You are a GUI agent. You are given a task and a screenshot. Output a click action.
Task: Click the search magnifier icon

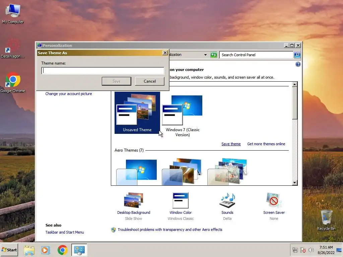[x=297, y=55]
